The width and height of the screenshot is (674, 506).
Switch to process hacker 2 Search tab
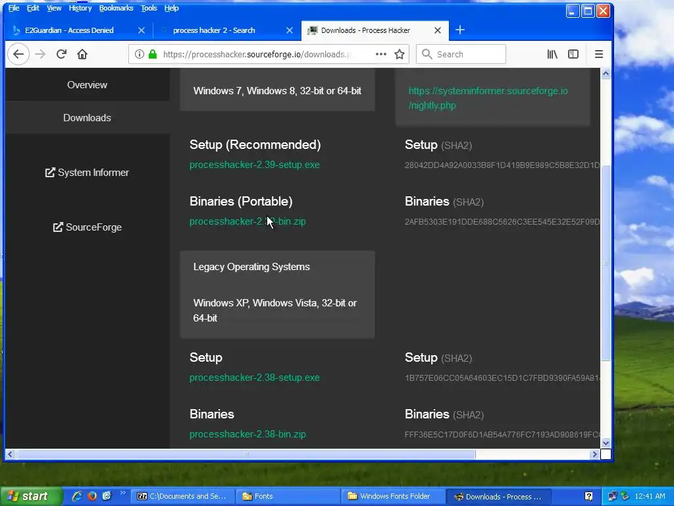(214, 30)
